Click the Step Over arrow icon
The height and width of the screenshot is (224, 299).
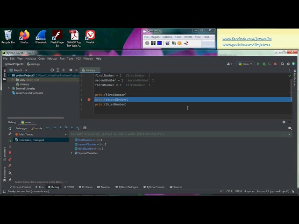tap(55, 128)
